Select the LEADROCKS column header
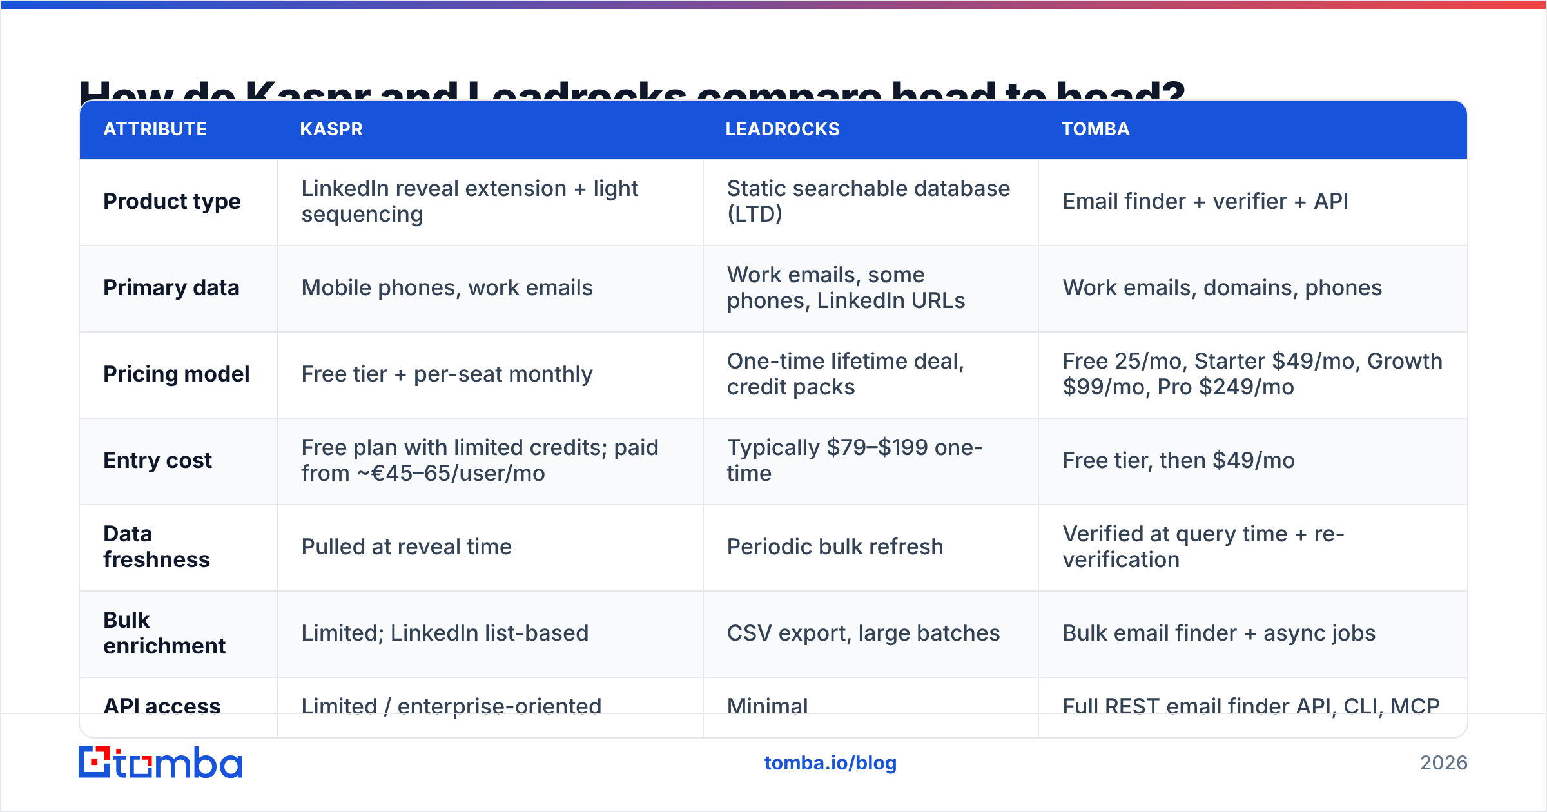 [783, 129]
